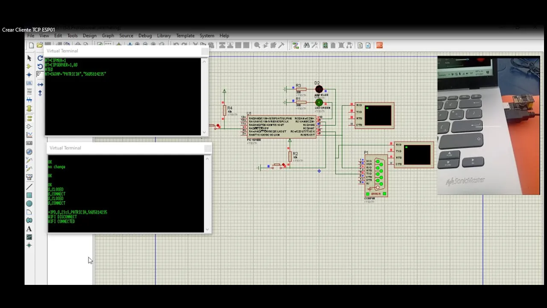547x308 pixels.
Task: Click the red PCB layout icon
Action: [379, 45]
